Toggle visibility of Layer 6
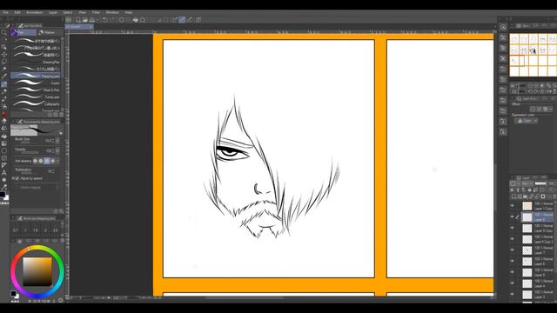This screenshot has width=557, height=313. click(513, 261)
